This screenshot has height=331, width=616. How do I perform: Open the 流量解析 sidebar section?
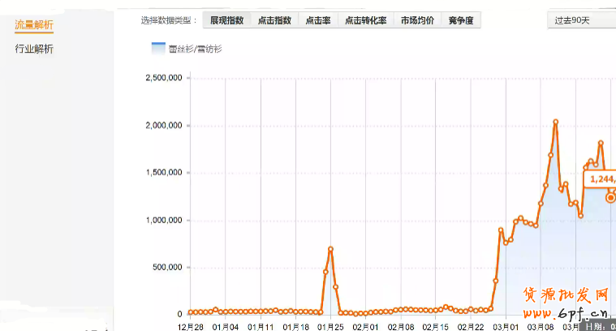coord(34,25)
